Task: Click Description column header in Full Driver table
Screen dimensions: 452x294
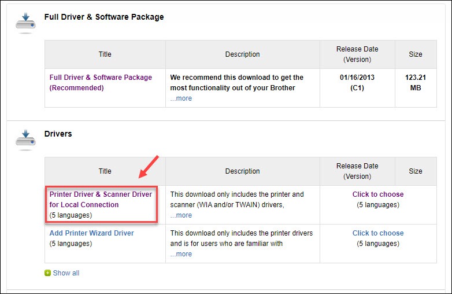Action: (x=242, y=54)
